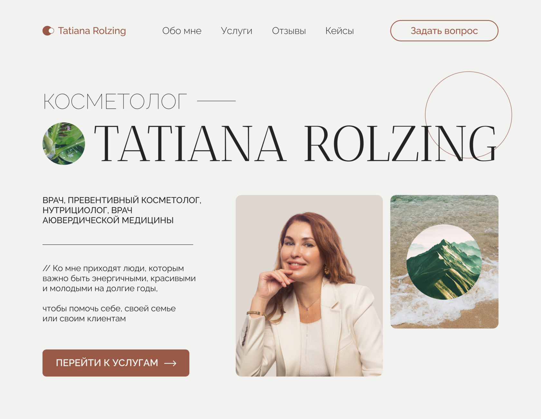Select the Отзывы navigation item

pos(289,31)
